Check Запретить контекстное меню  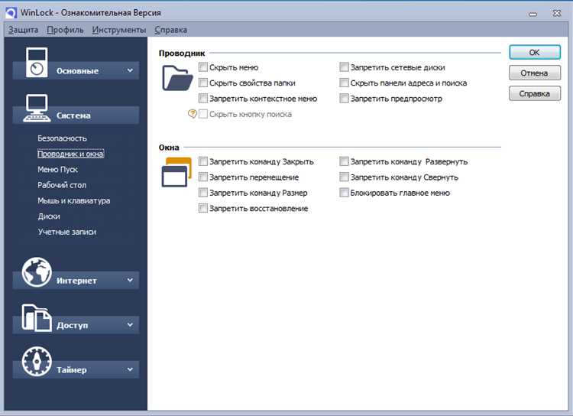(x=202, y=99)
